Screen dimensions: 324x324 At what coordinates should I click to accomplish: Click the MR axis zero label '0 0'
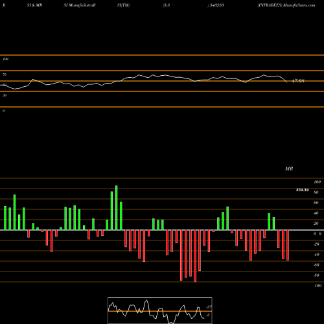coord(318,234)
